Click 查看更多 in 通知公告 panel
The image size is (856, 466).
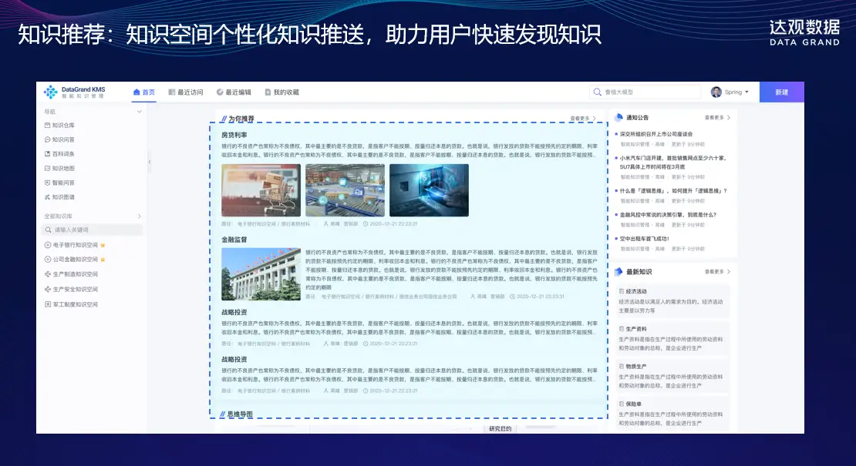coord(716,118)
